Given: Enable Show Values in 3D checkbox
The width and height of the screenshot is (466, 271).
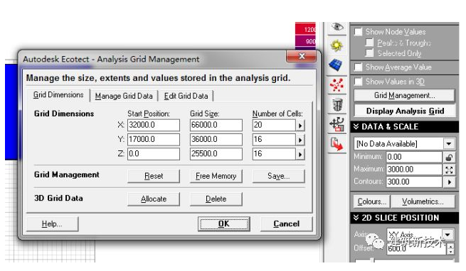Looking at the screenshot, I should (359, 82).
